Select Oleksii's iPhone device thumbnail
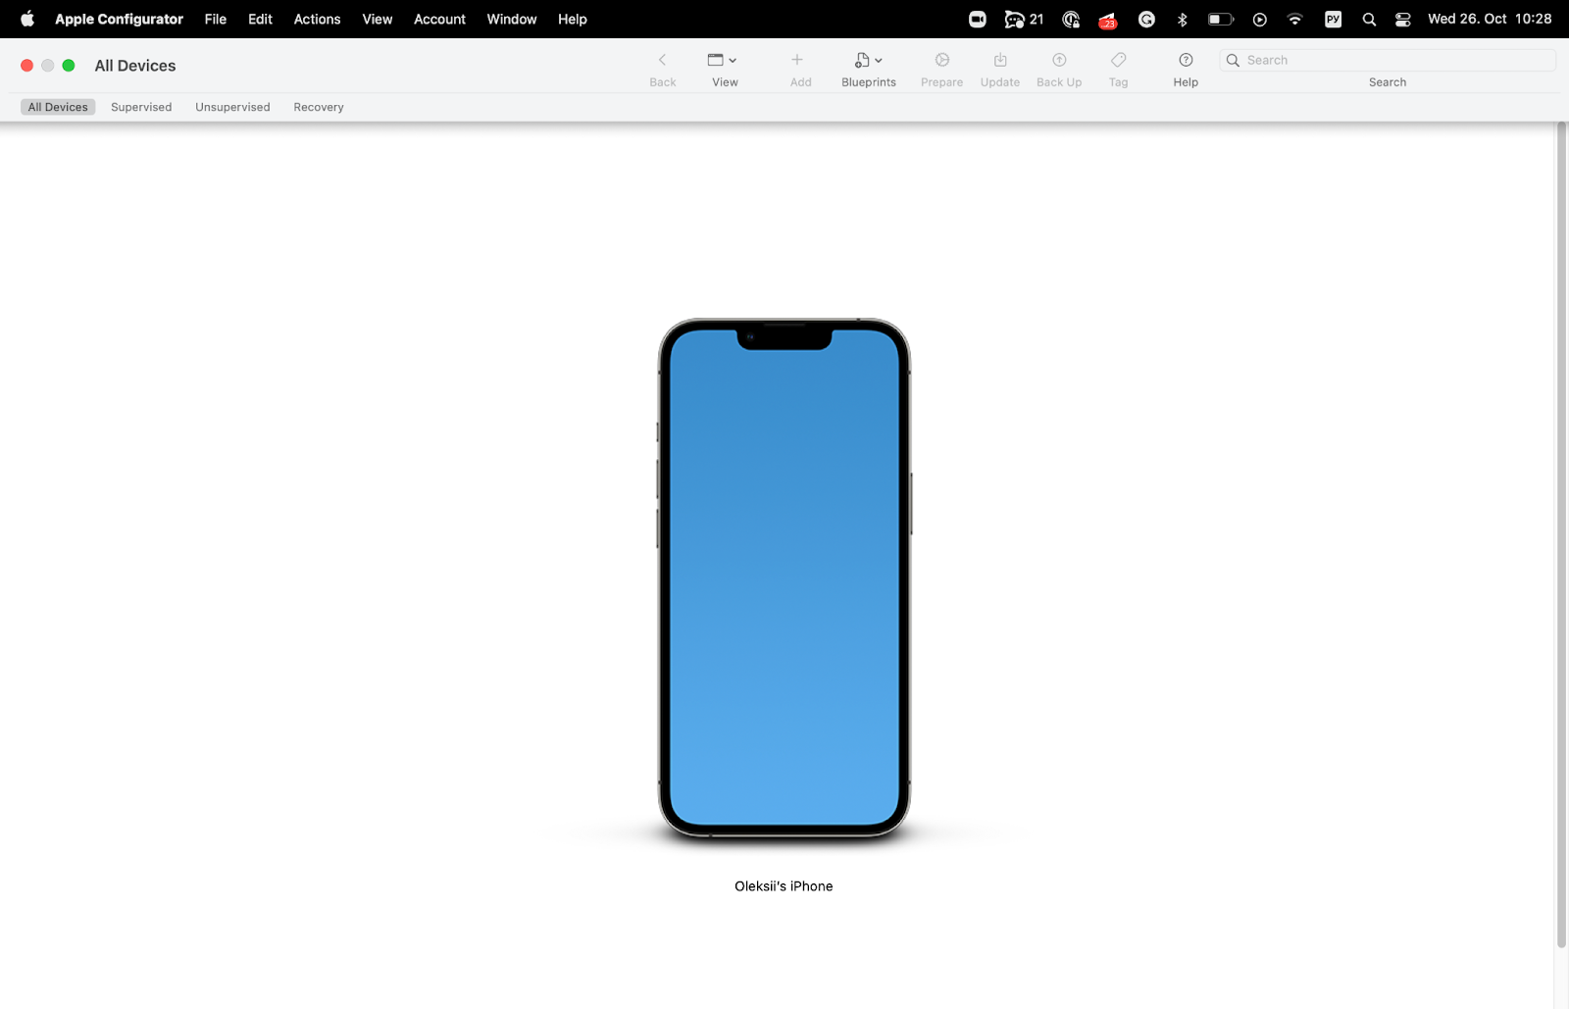The height and width of the screenshot is (1009, 1569). point(784,579)
